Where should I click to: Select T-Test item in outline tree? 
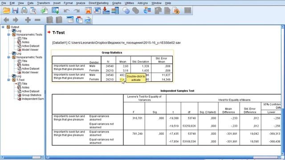20,80
